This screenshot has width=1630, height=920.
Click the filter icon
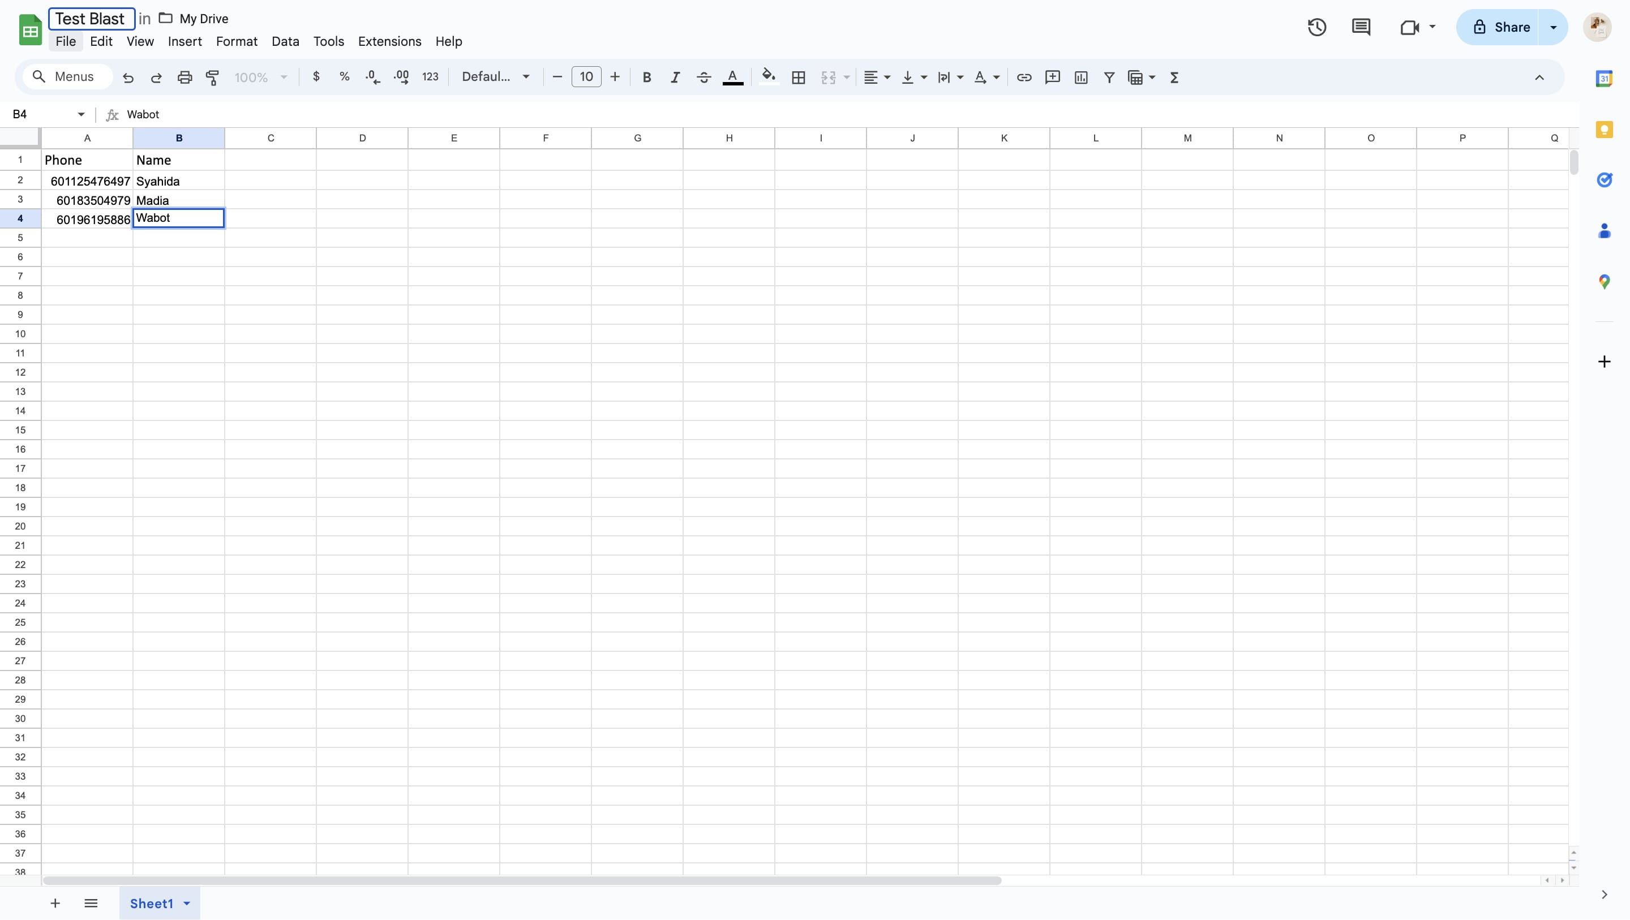[1108, 77]
